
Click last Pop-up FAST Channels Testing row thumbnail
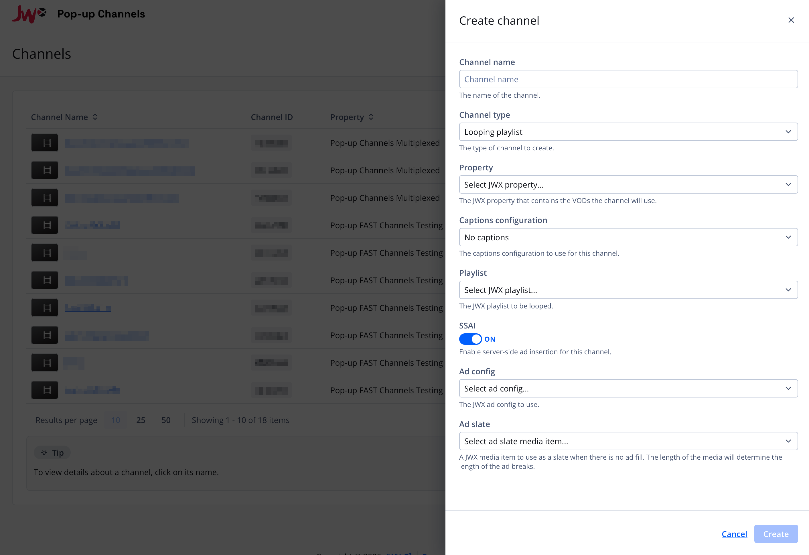pos(45,390)
